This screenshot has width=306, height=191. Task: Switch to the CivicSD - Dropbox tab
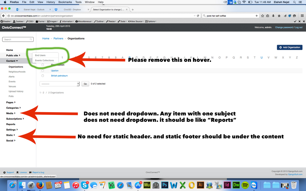tap(72, 9)
